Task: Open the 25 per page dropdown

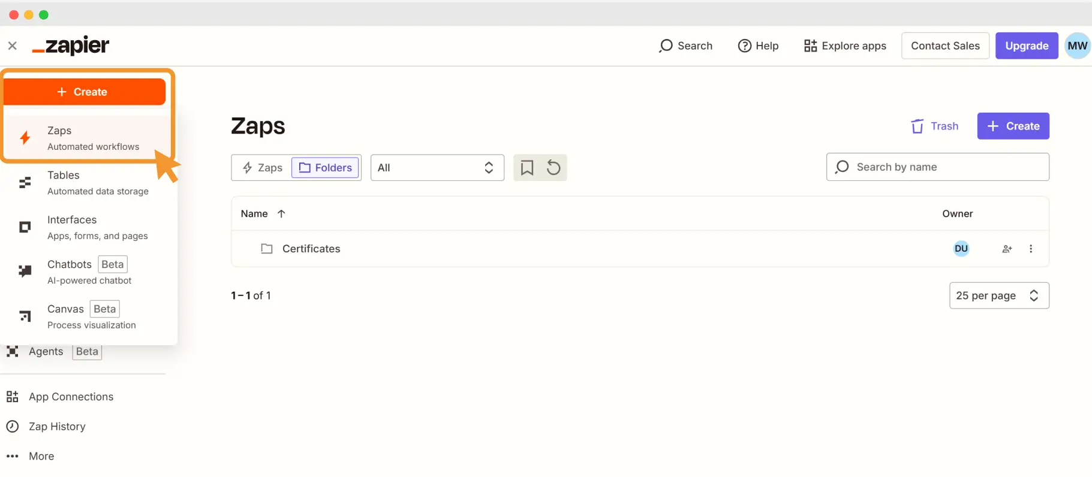Action: [999, 295]
